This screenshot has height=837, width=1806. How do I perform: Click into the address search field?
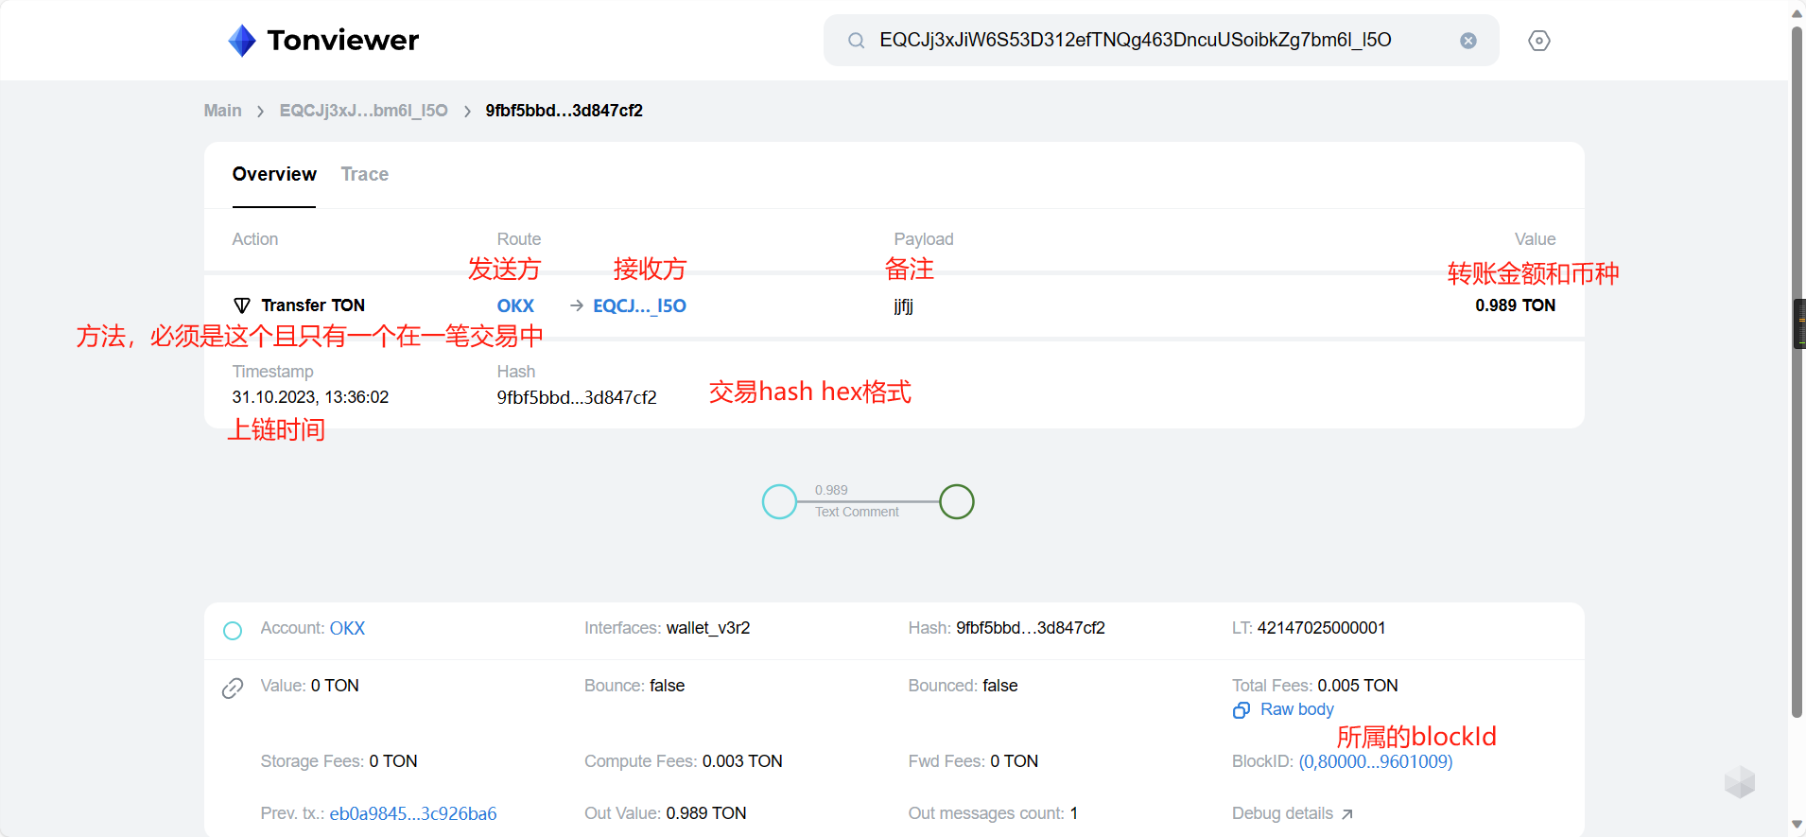click(1135, 41)
